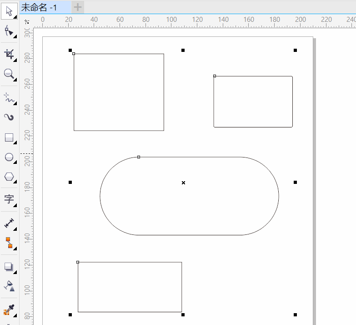Select the Drop Shadow tool
356x325 pixels.
9,267
